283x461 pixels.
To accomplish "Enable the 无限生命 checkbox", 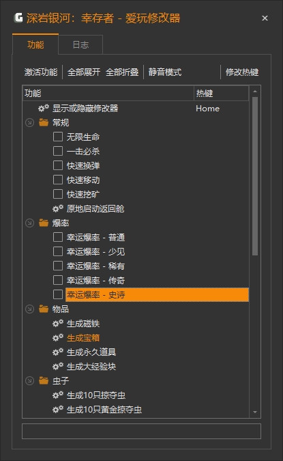I will pyautogui.click(x=58, y=137).
